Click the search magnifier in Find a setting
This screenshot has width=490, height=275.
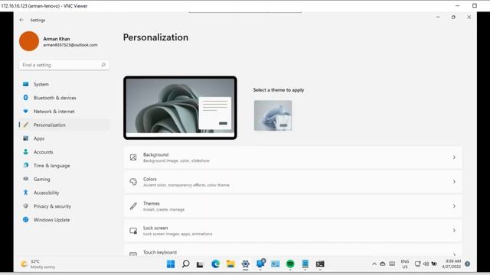point(103,65)
